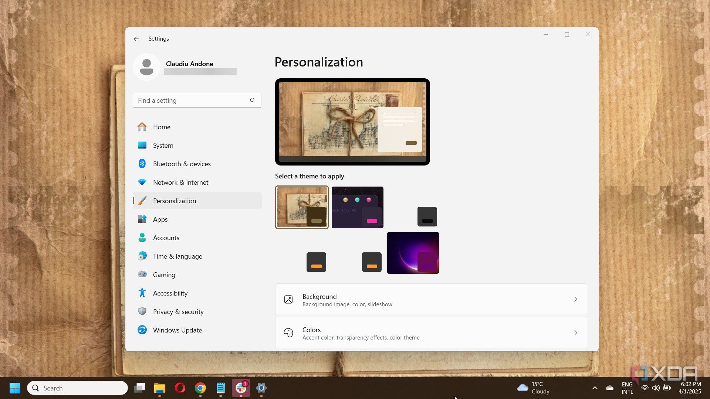Screen dimensions: 710x399
Task: Go back with the Settings back arrow
Action: point(136,39)
